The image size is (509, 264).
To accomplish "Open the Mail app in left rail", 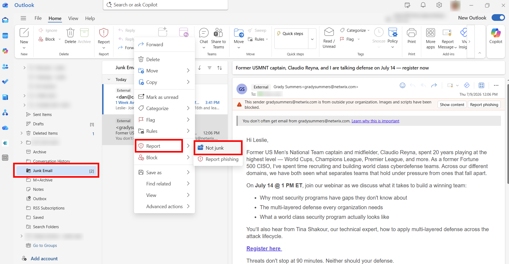I will [x=5, y=20].
